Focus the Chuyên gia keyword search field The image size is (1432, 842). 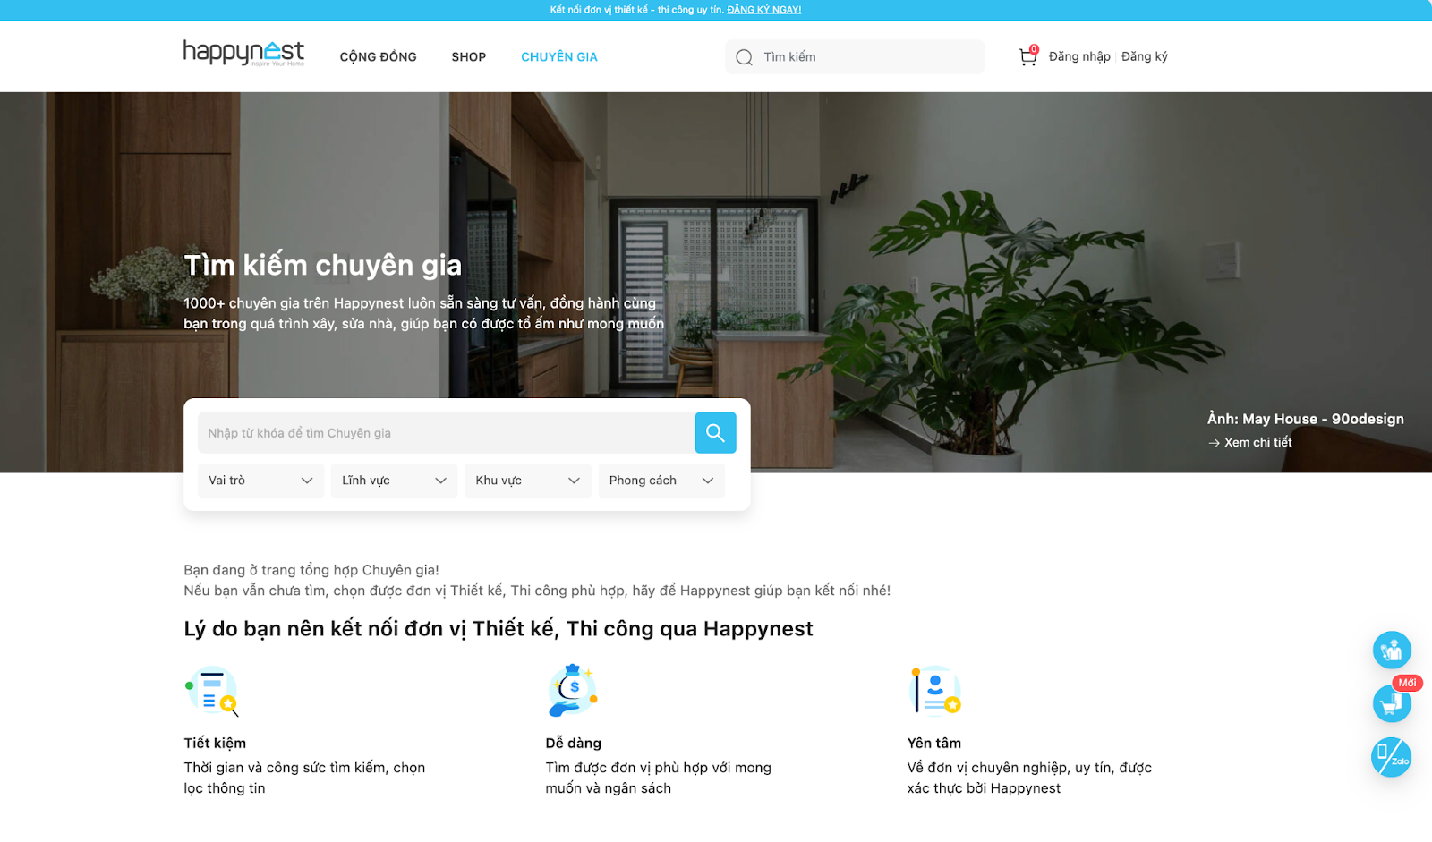click(x=446, y=433)
